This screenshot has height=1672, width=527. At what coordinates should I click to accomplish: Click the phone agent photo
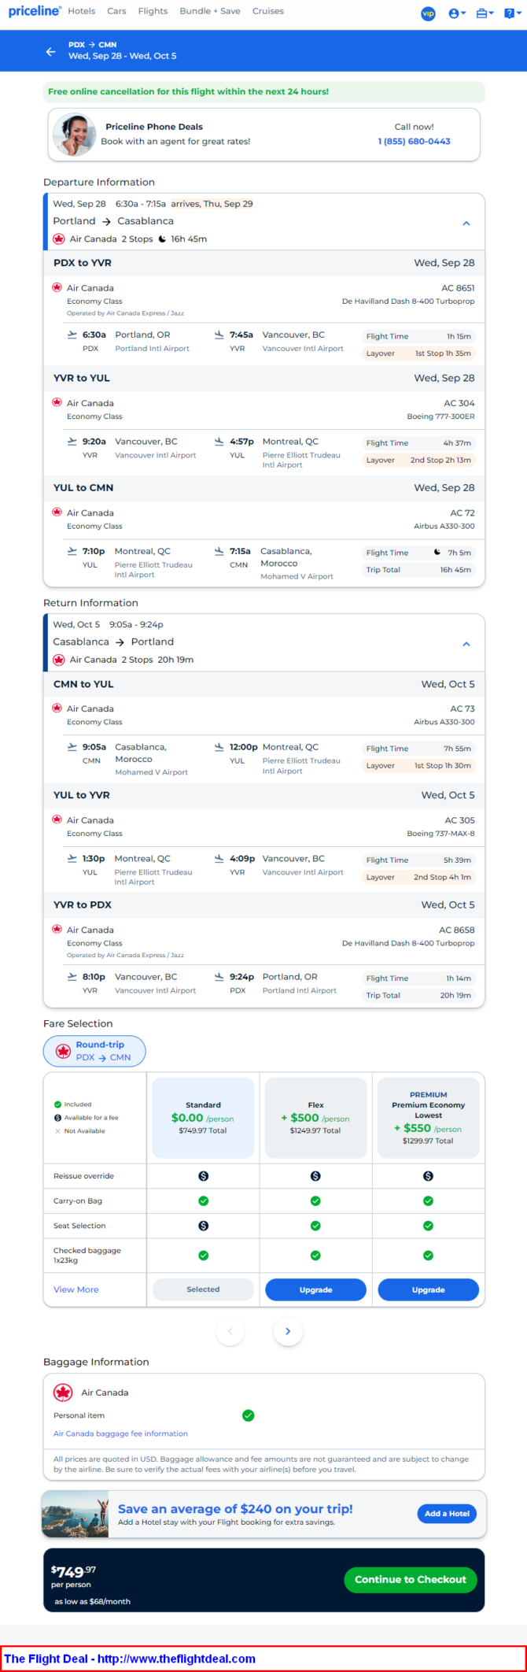click(75, 135)
